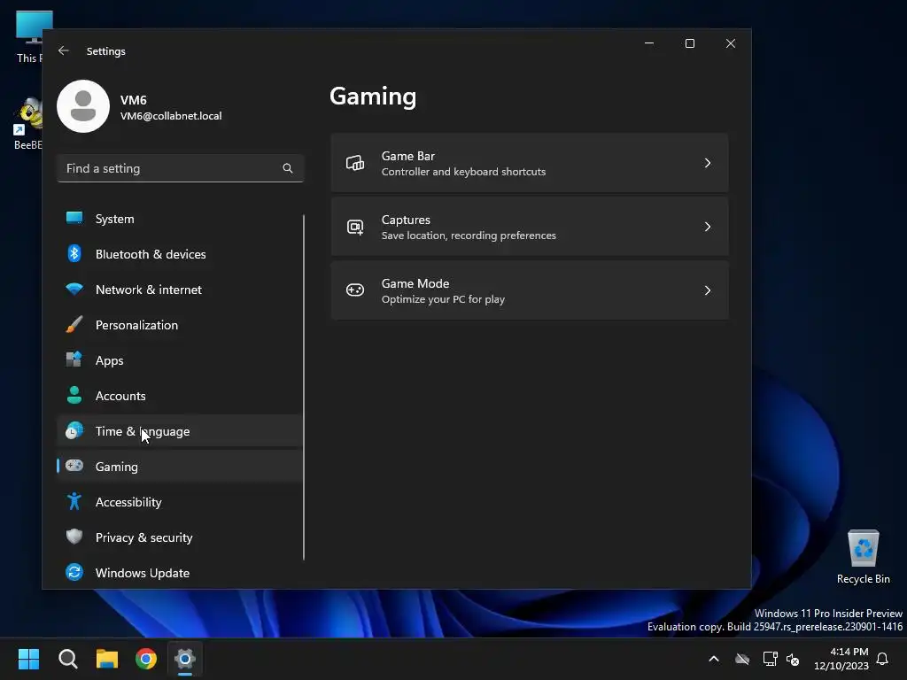Open the System settings category
This screenshot has width=907, height=680.
179,219
